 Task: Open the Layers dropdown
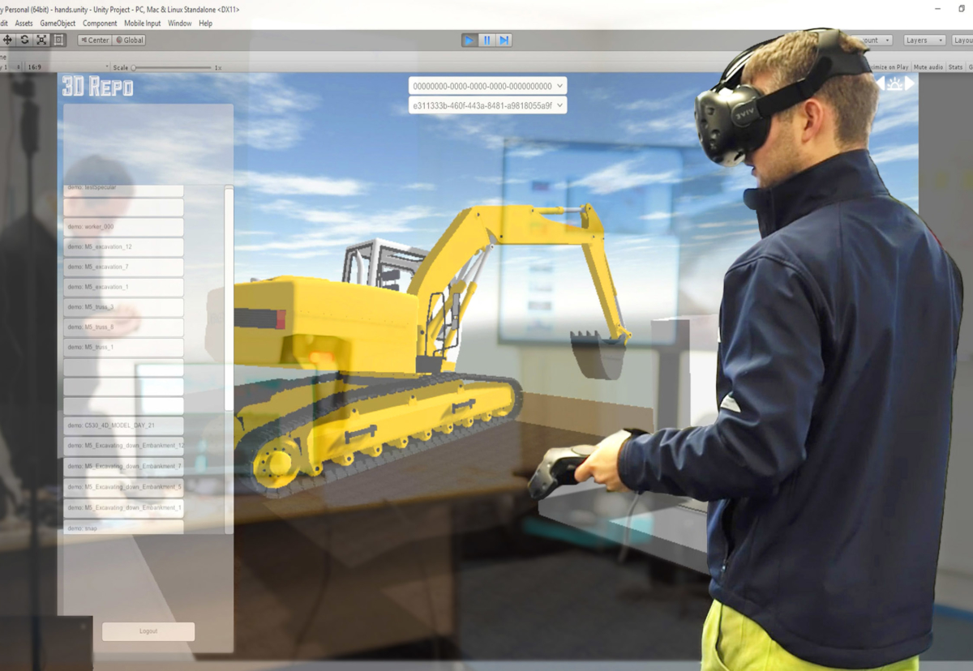(924, 40)
